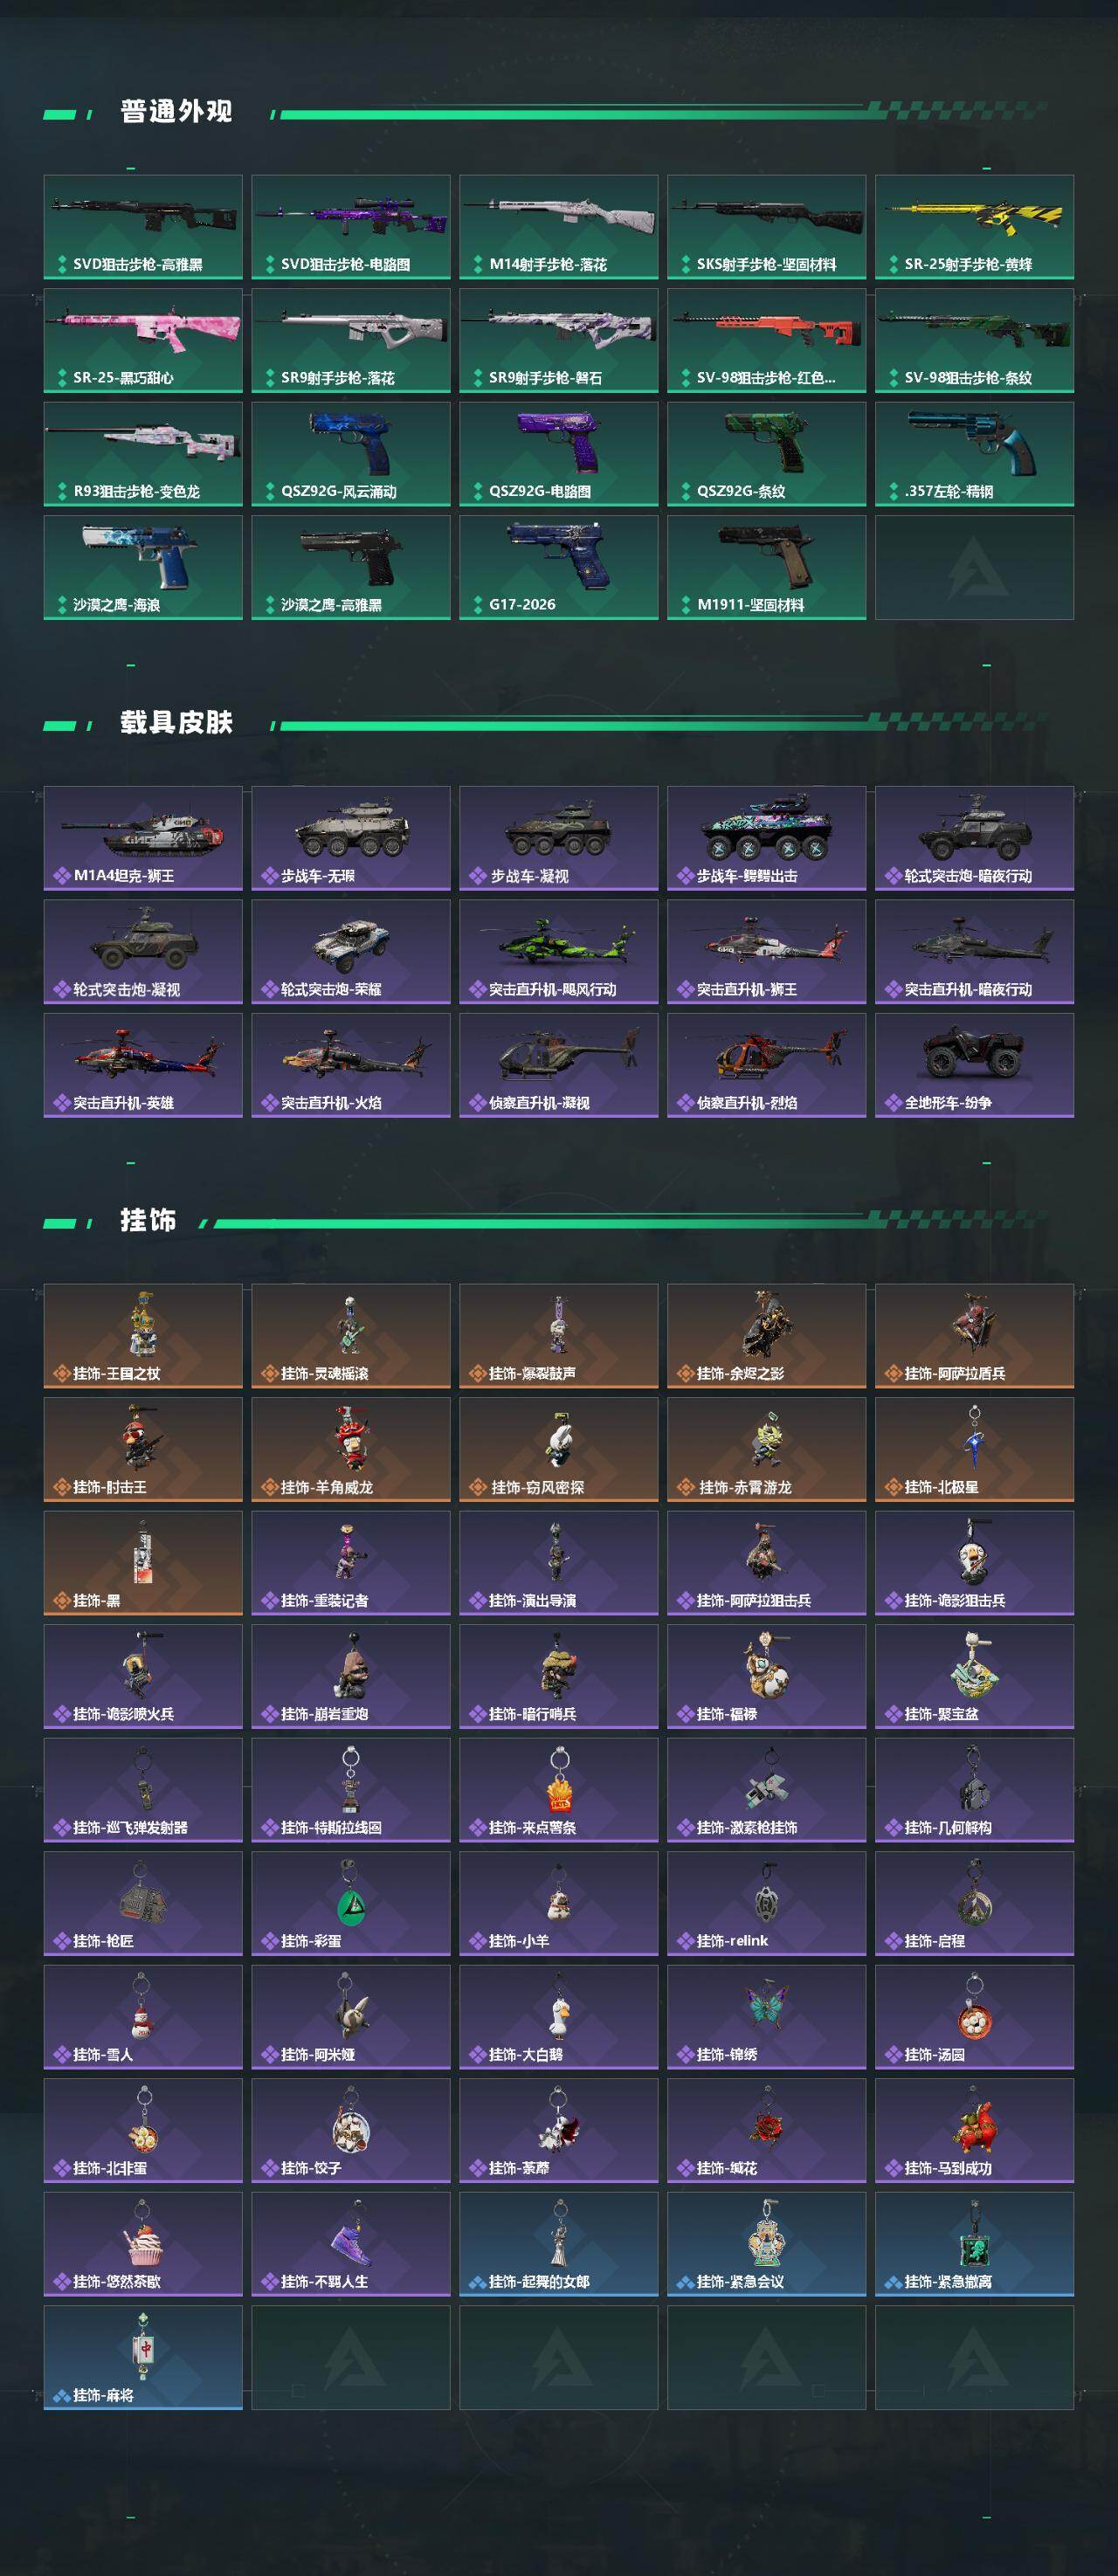The image size is (1118, 2576).
Task: Pick the 挂饰-彩蛋 green egg charm
Action: point(350,1903)
